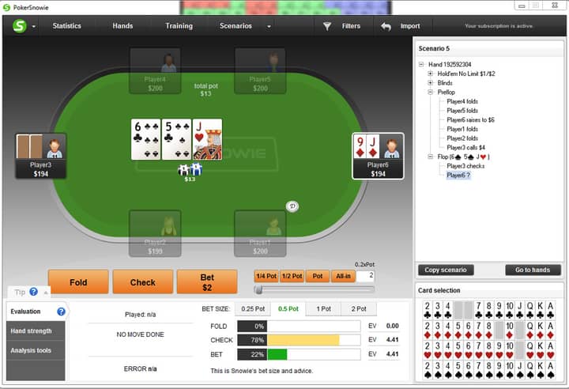
Task: Click the Import arrow icon
Action: [386, 26]
